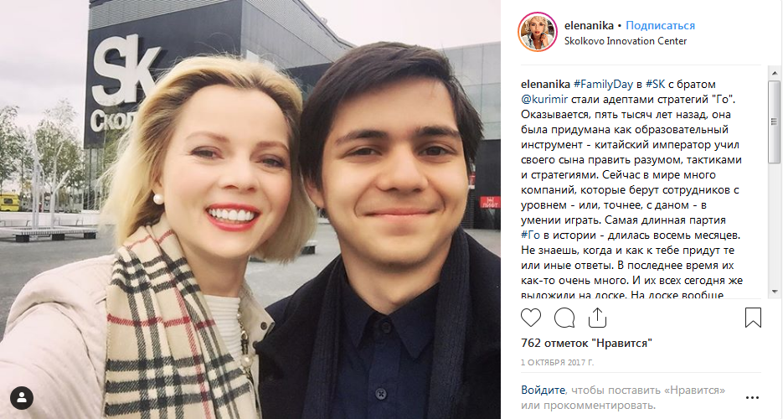Click Подписаться to follow
The image size is (783, 419).
660,25
